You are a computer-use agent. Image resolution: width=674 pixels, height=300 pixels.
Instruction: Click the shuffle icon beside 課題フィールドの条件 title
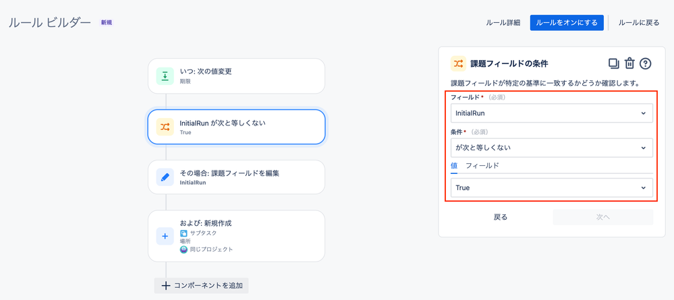pyautogui.click(x=458, y=63)
